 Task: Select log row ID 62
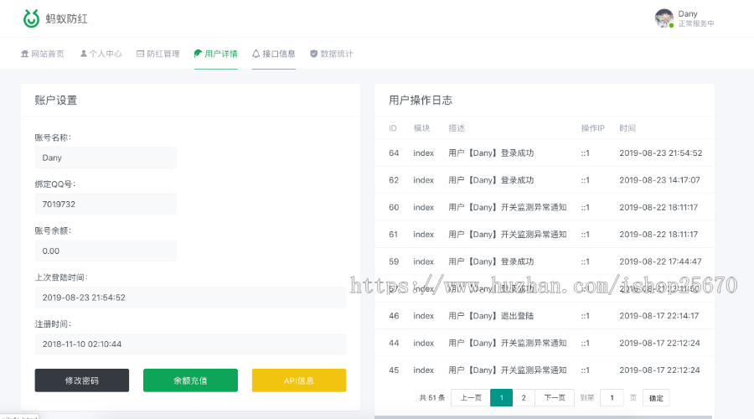coord(545,180)
